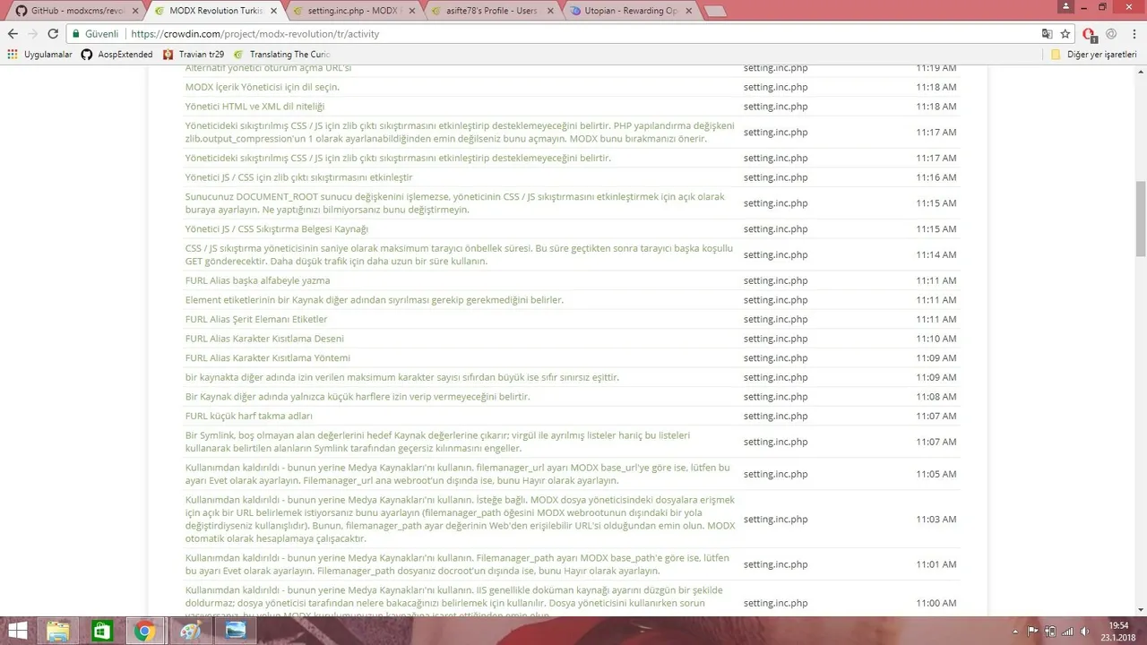Image resolution: width=1147 pixels, height=645 pixels.
Task: Open 'bir kaynakta diğer adında izin verilen' entry
Action: 401,377
